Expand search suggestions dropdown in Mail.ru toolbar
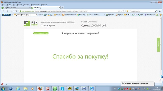 click(36, 15)
